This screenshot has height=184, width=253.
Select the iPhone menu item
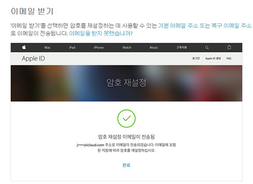point(98,47)
